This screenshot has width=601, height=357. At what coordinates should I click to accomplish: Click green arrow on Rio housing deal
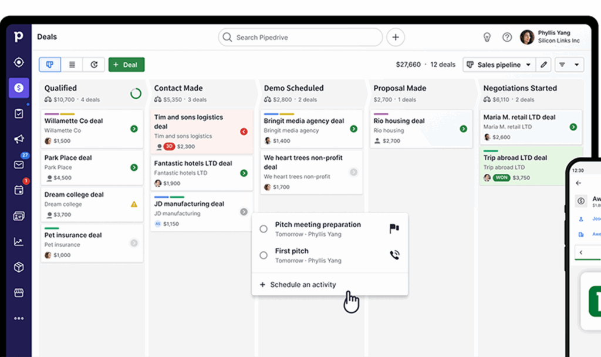click(x=464, y=129)
